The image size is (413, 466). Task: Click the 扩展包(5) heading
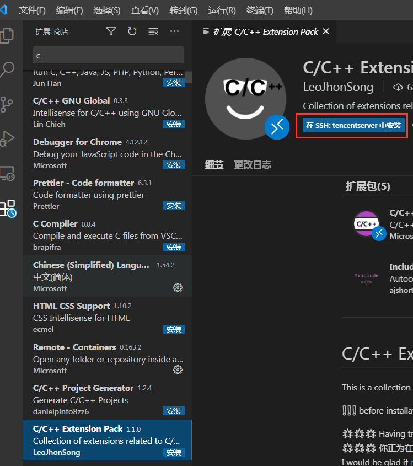(368, 186)
